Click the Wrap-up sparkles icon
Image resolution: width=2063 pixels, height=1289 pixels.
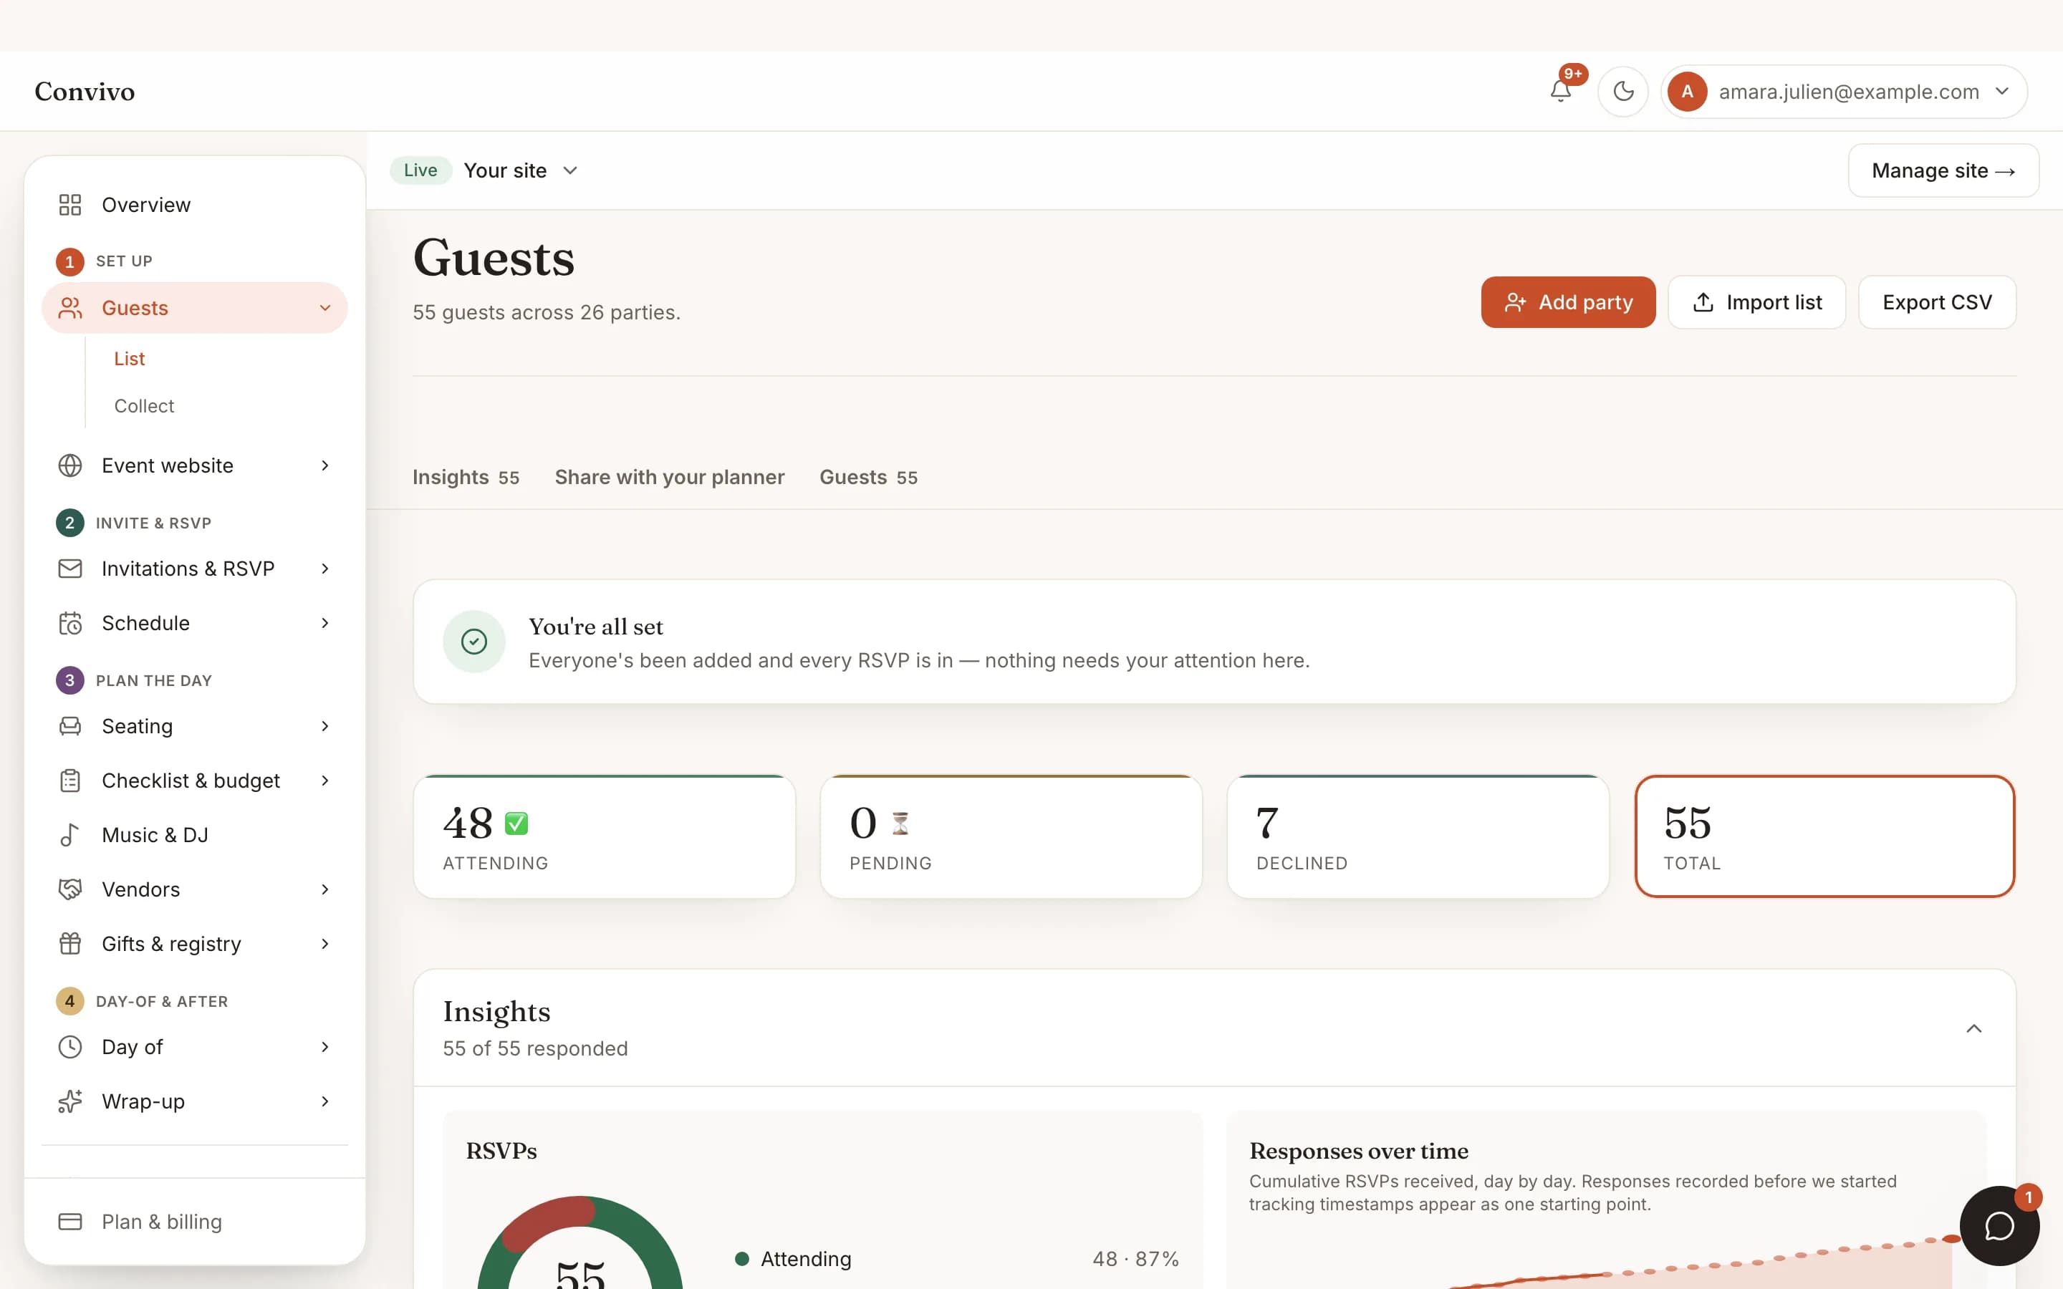click(x=70, y=1101)
